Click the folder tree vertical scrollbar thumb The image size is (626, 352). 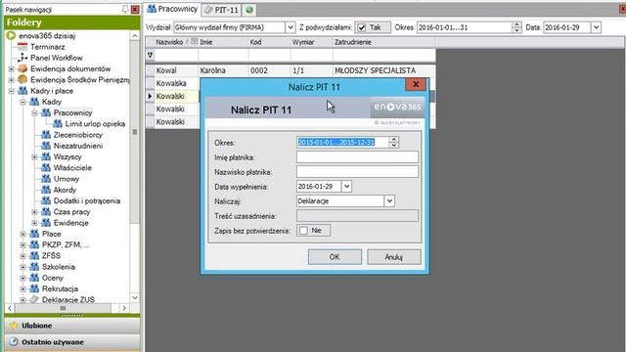point(135,132)
